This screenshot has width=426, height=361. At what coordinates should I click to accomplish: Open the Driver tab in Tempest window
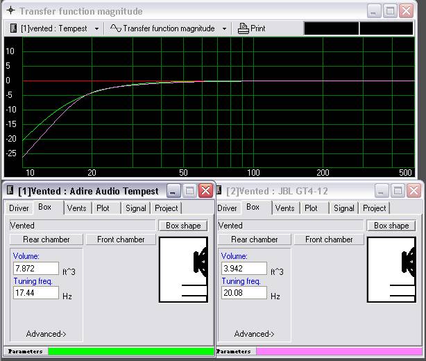(x=19, y=208)
